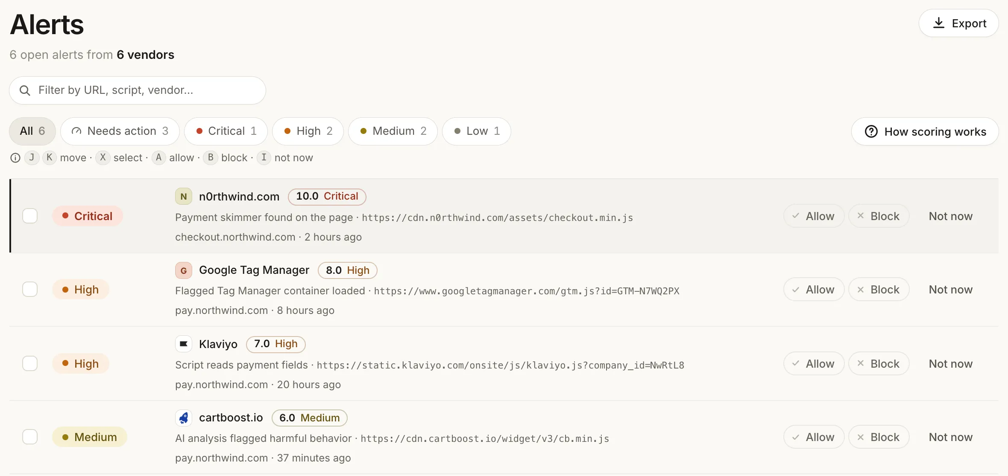Open How scoring works help
The height and width of the screenshot is (476, 1008).
pos(925,132)
